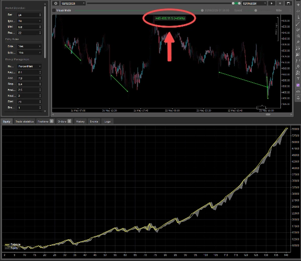
Task: Click the green net profit label on chart
Action: coord(170,18)
